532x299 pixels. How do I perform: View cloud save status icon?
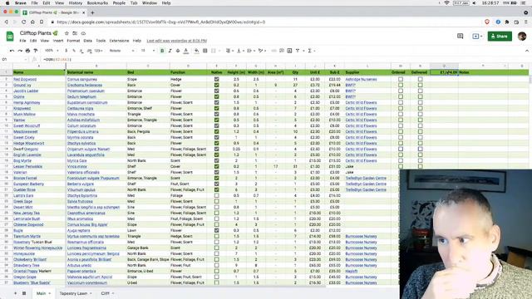click(x=83, y=33)
